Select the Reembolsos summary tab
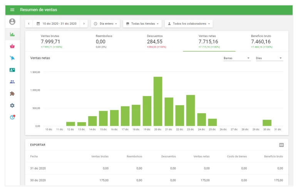 click(x=104, y=42)
